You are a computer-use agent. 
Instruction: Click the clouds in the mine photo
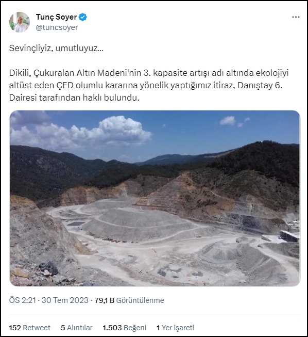(81, 132)
